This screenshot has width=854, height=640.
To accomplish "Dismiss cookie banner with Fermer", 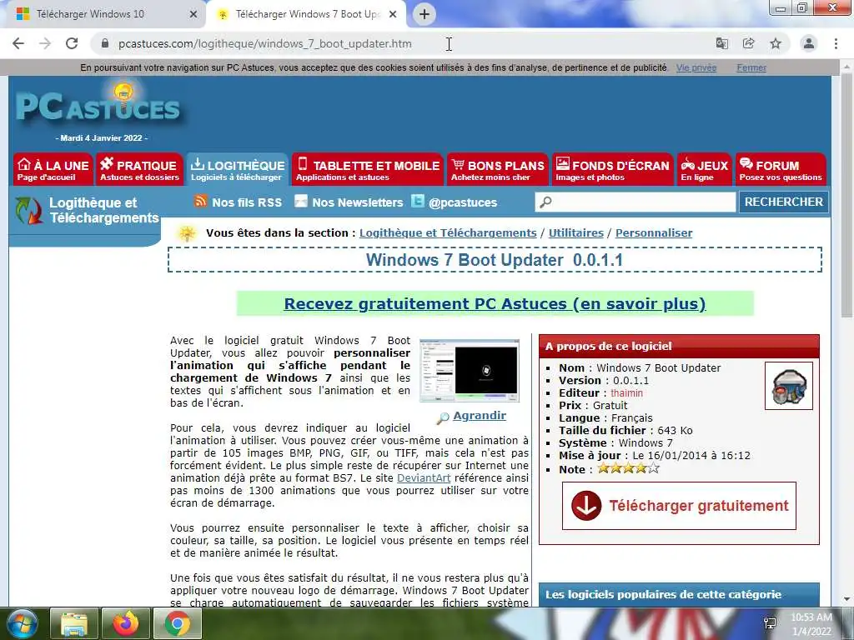I will point(751,68).
